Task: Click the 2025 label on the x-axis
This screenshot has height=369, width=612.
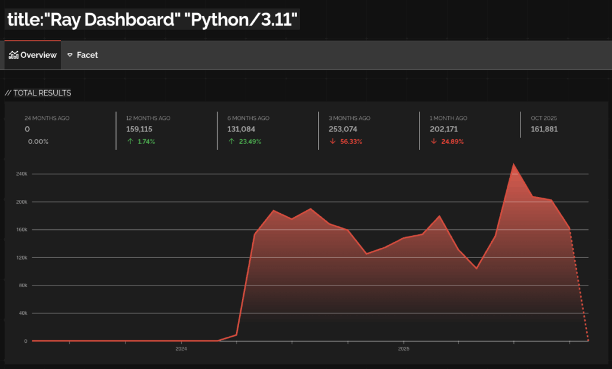Action: point(403,348)
